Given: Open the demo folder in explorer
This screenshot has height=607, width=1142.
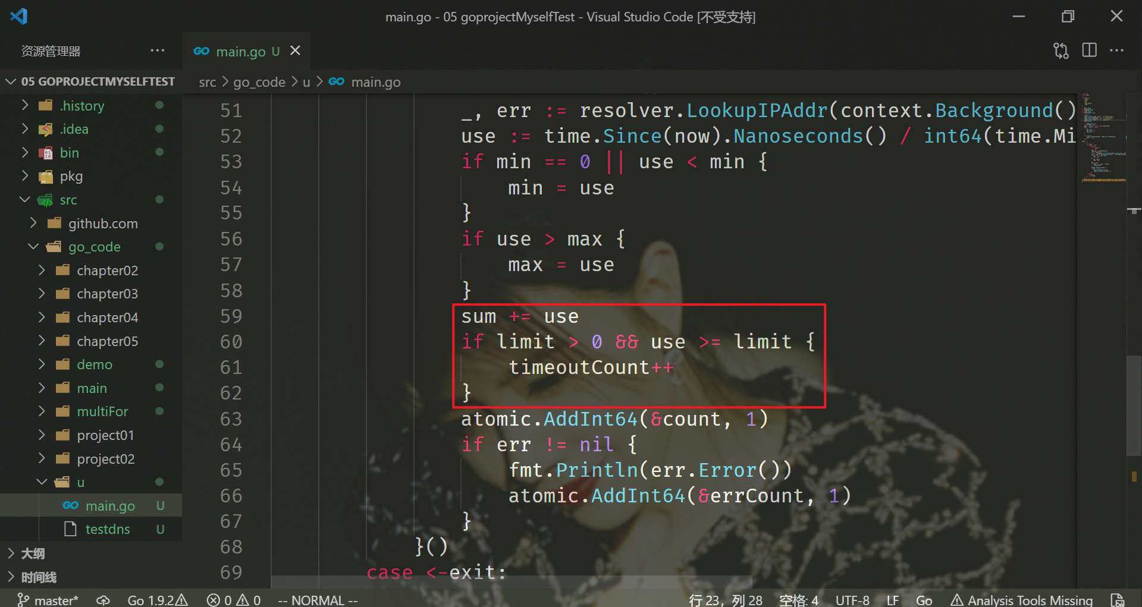Looking at the screenshot, I should (x=90, y=364).
